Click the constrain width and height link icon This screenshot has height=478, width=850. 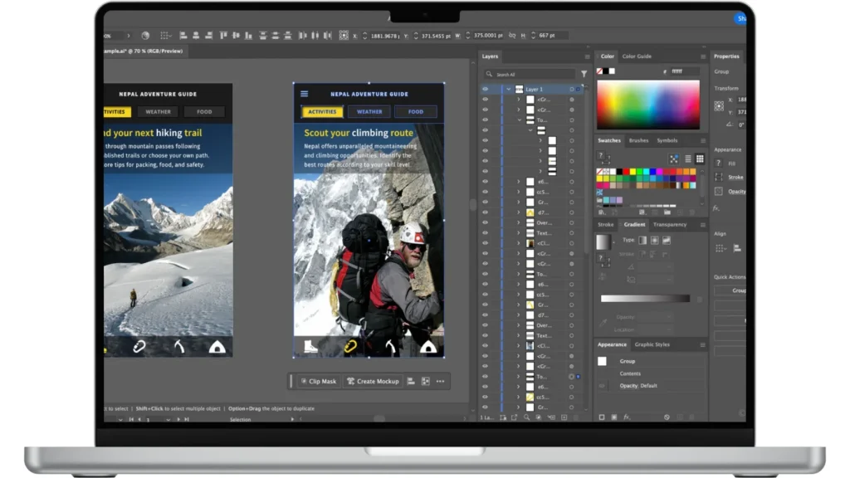coord(510,36)
